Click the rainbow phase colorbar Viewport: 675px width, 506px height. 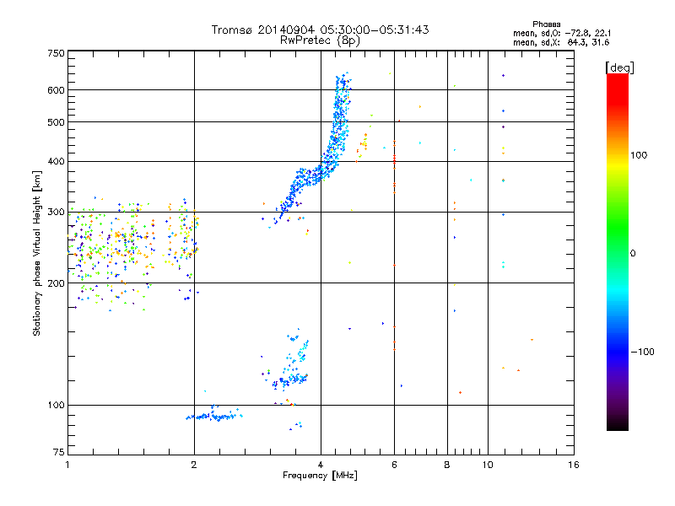[618, 251]
